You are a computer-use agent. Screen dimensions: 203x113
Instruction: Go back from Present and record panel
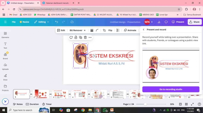pos(143,30)
